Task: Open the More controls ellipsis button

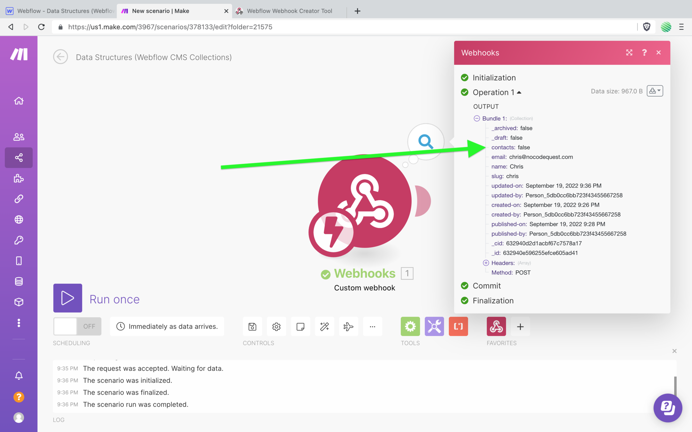Action: pyautogui.click(x=372, y=326)
